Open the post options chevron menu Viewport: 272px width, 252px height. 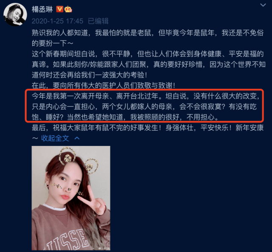263,5
